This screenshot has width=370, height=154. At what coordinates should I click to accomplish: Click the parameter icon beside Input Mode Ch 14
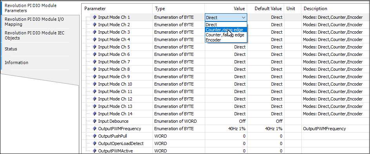pyautogui.click(x=95, y=114)
